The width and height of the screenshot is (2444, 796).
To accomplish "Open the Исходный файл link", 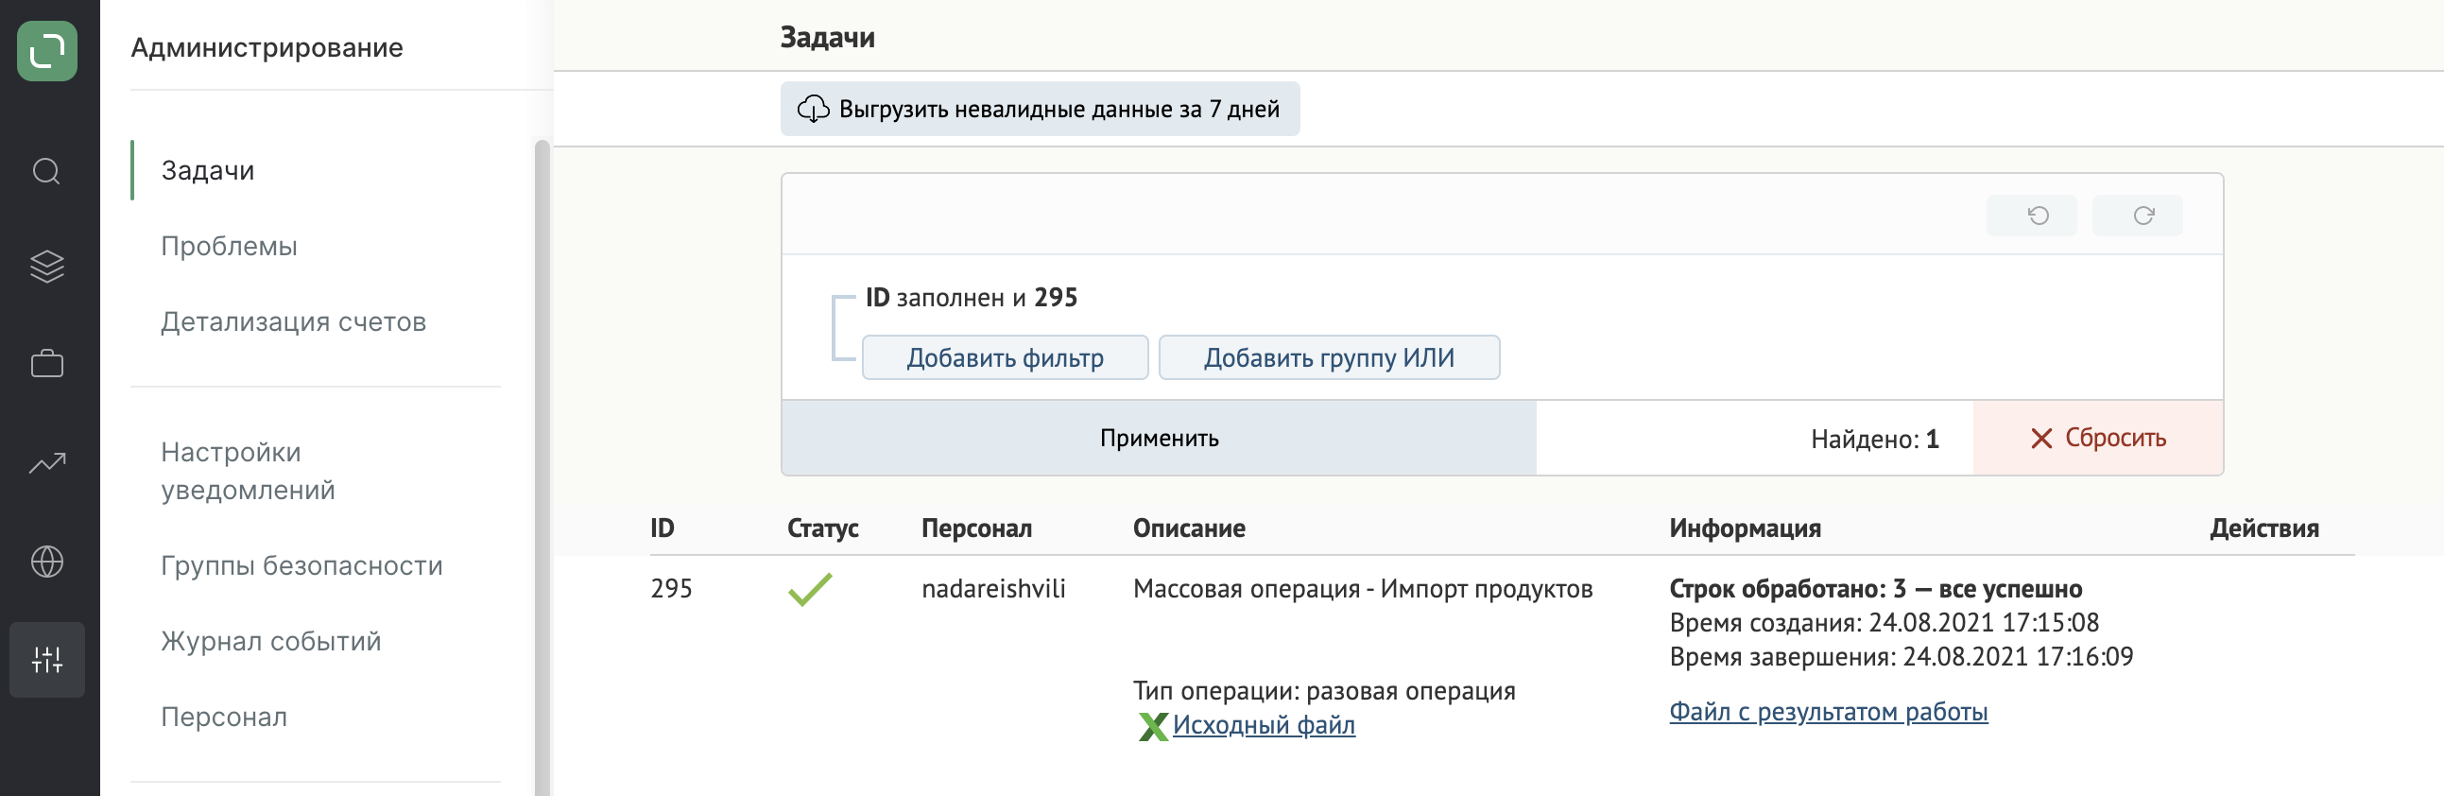I will (x=1263, y=726).
